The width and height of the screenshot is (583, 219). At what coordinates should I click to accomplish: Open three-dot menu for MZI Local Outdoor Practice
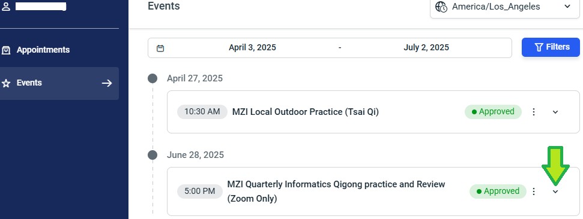534,111
